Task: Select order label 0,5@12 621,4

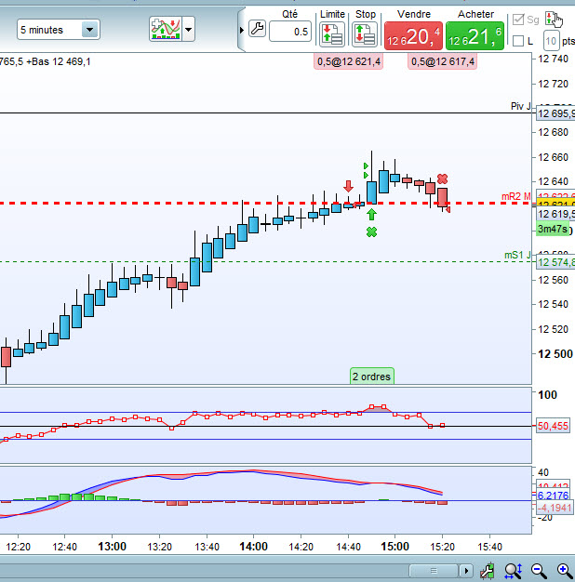Action: (348, 61)
